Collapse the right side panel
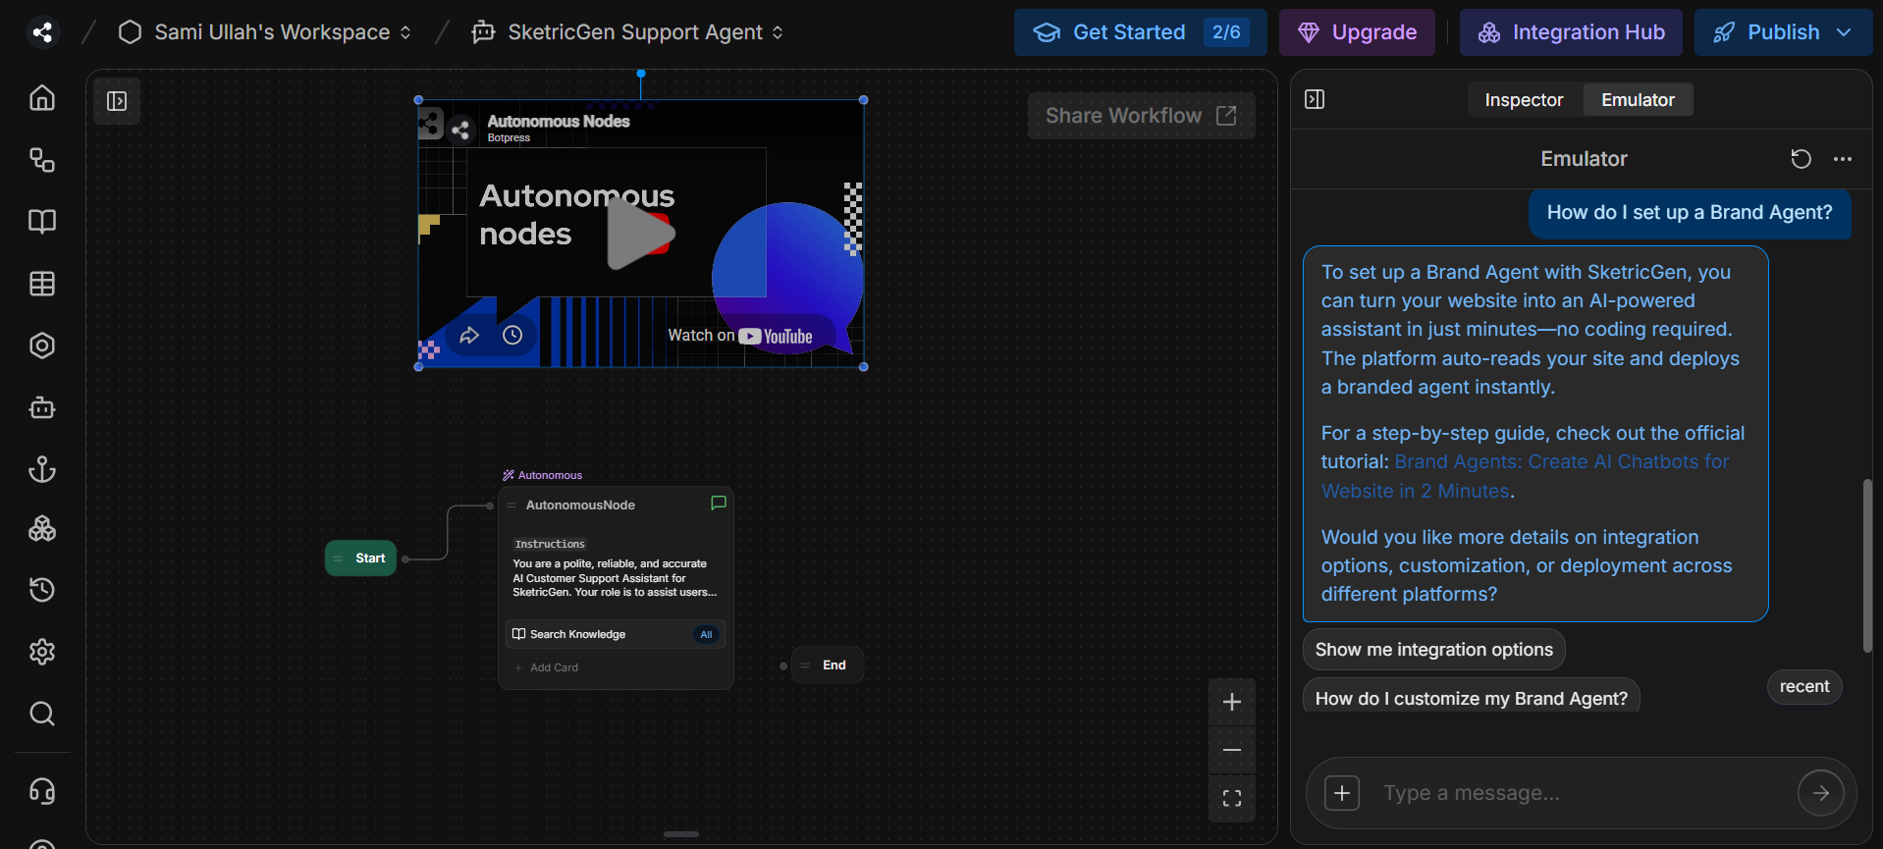Image resolution: width=1883 pixels, height=849 pixels. tap(1315, 99)
